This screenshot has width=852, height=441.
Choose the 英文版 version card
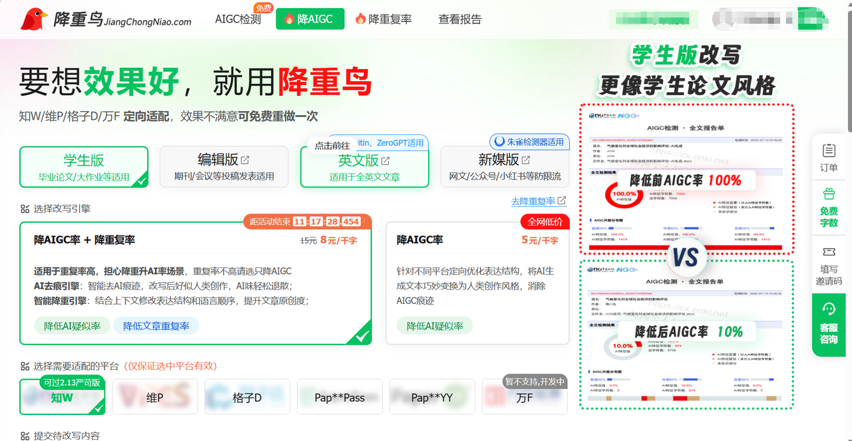(x=364, y=167)
